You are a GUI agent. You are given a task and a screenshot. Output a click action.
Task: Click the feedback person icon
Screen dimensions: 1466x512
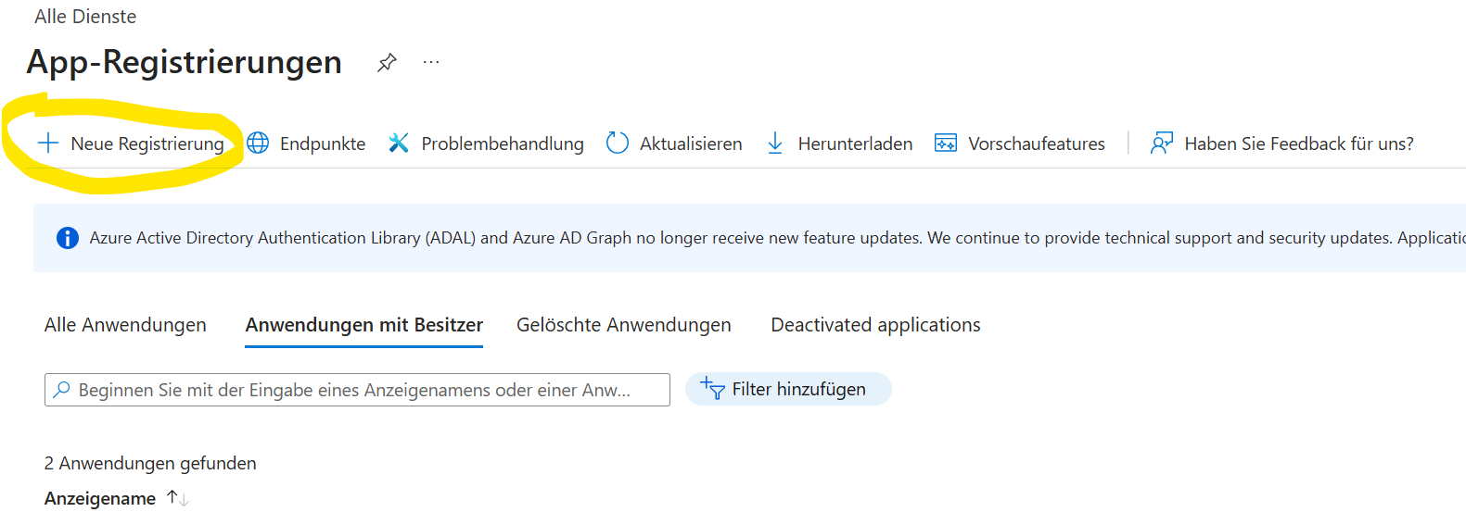(1161, 144)
